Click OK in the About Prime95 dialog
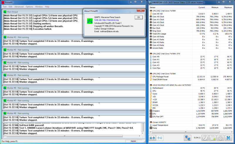235x144 pixels. coord(138,17)
